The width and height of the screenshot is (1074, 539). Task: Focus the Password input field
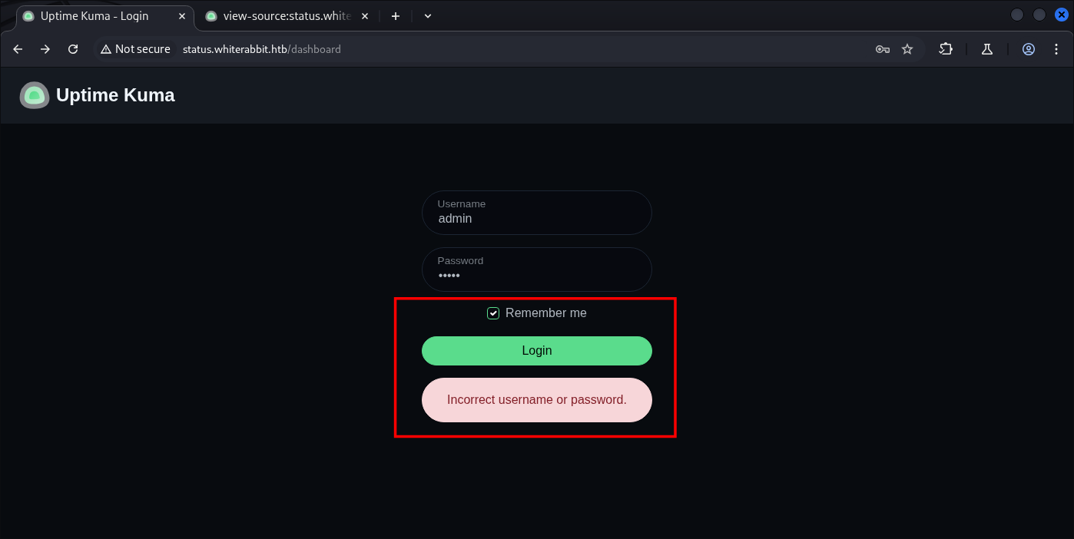[536, 275]
